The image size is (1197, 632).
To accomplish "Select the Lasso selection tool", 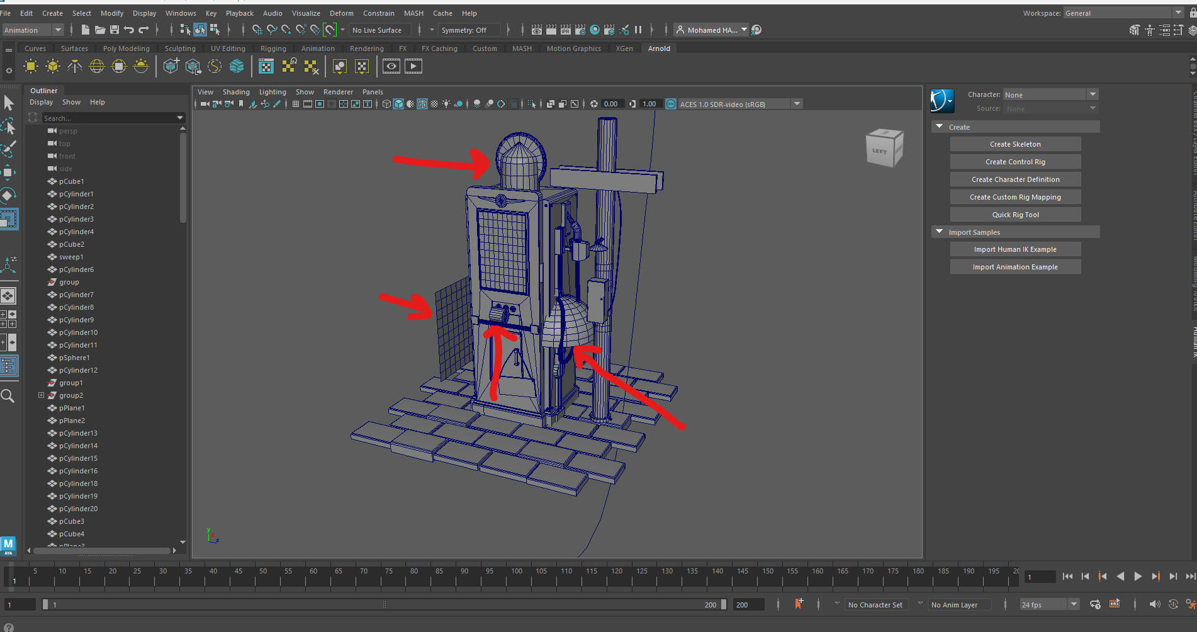I will (x=9, y=126).
